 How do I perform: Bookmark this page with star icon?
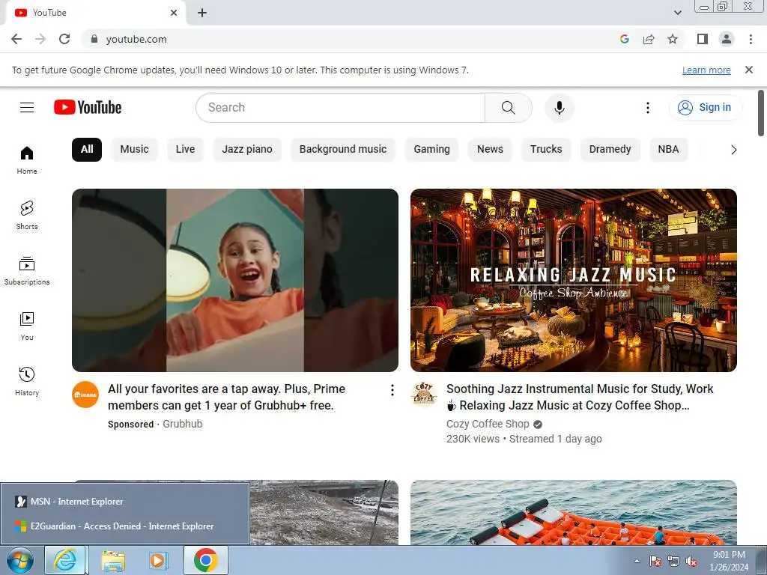[673, 39]
